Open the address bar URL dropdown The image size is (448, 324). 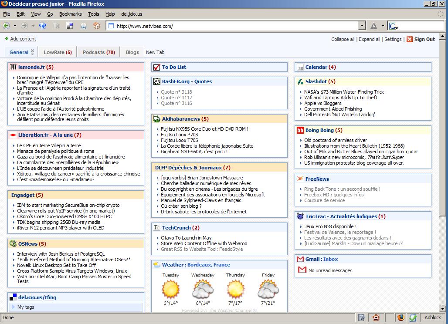pos(362,26)
